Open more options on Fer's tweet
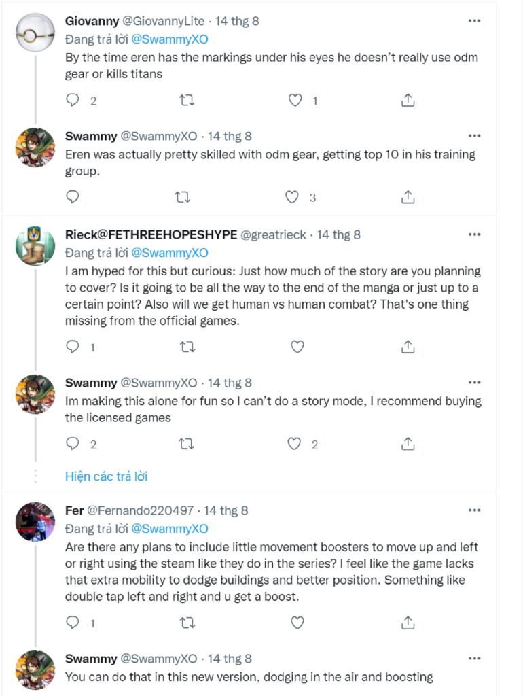The image size is (523, 696). click(x=475, y=510)
